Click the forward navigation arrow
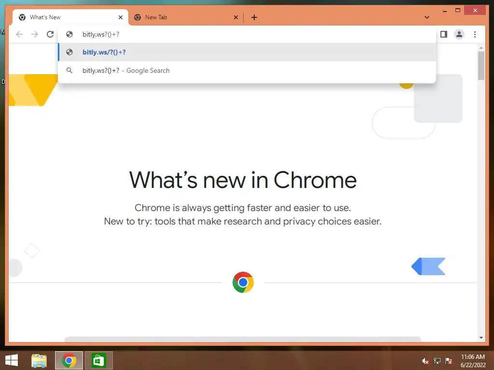494x370 pixels. (35, 34)
